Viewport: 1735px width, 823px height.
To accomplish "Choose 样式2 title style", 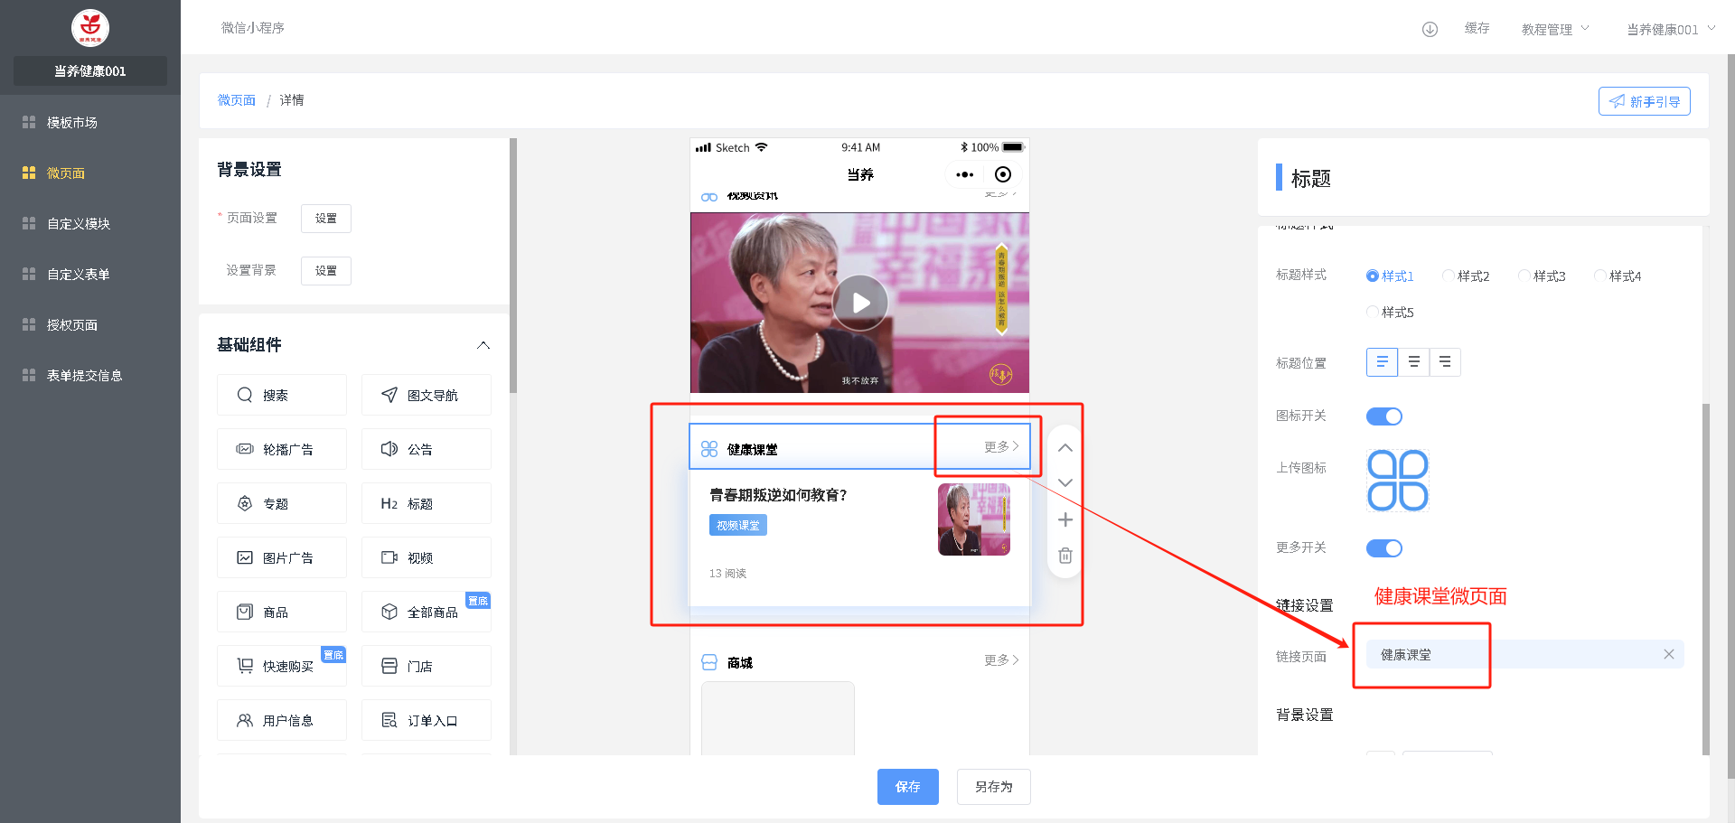I will (1449, 276).
